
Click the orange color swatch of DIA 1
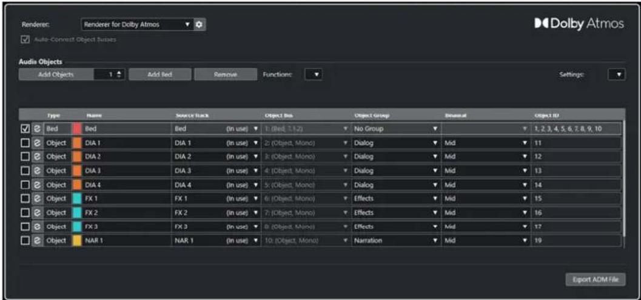[76, 143]
